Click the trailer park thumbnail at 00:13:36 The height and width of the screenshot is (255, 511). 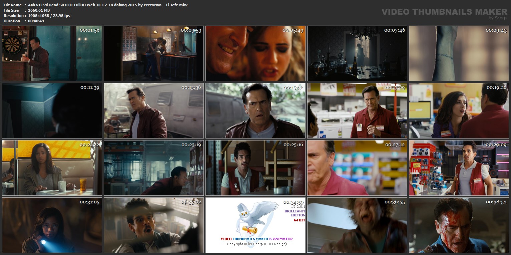154,111
